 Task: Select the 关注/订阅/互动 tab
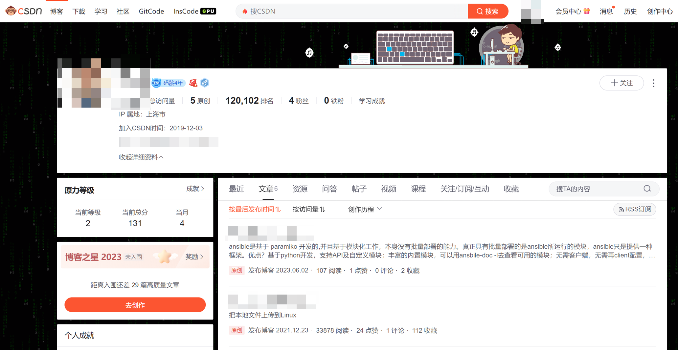coord(465,189)
